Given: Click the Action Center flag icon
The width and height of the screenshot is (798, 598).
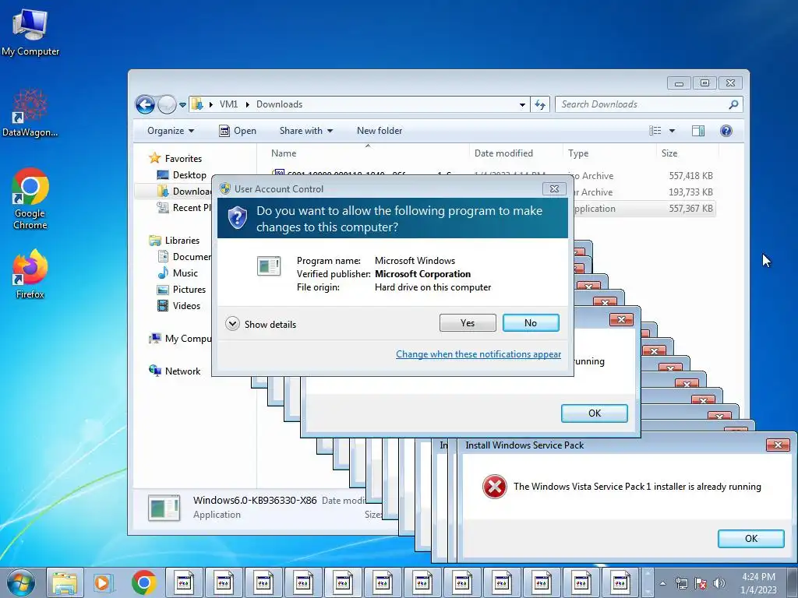Looking at the screenshot, I should tap(701, 583).
